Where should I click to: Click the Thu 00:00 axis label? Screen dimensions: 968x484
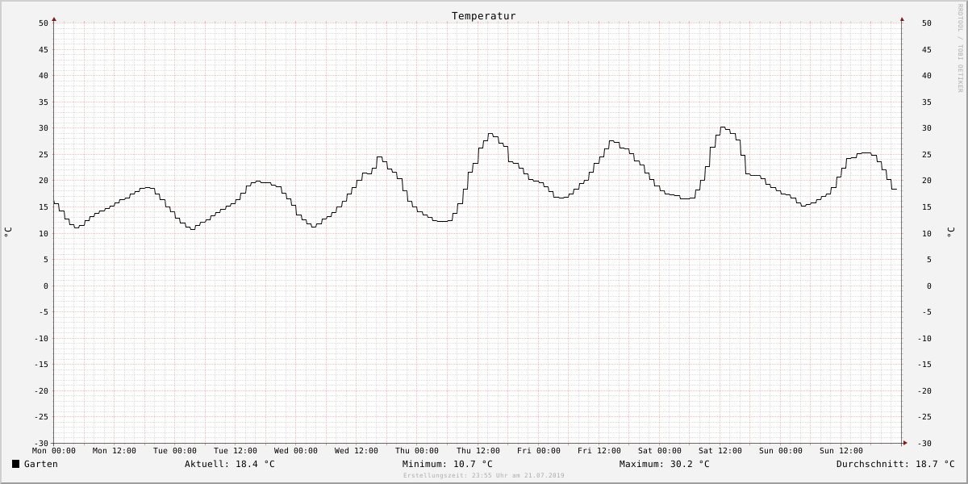[417, 451]
